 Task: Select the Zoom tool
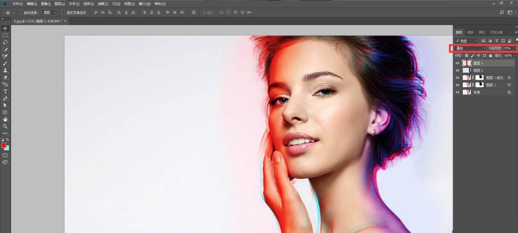point(5,126)
